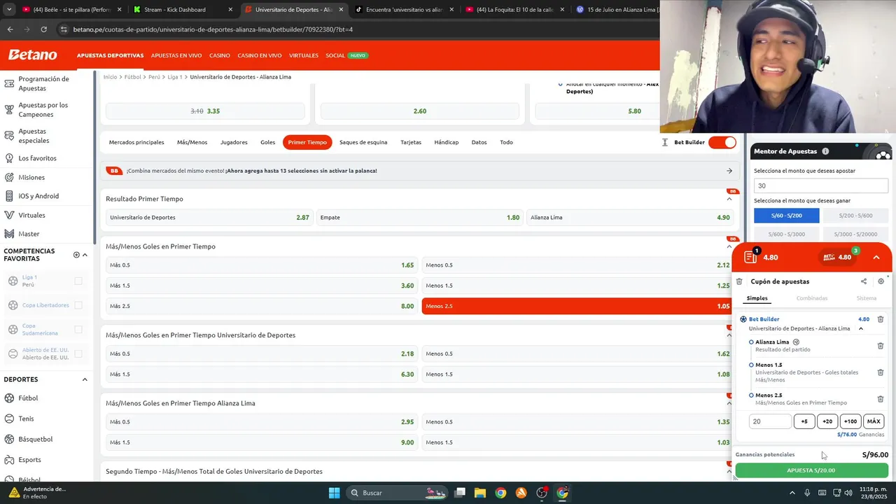The height and width of the screenshot is (504, 896).
Task: Select Combinadas tab in bet slip
Action: (x=812, y=298)
